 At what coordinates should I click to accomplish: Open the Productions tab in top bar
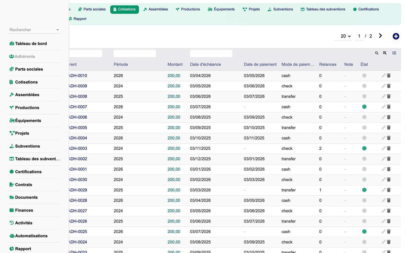click(188, 9)
